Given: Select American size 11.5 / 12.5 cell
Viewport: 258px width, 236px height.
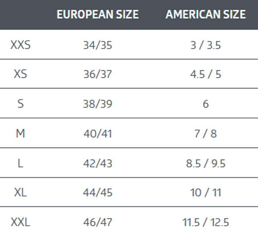Looking at the screenshot, I should click(x=206, y=222).
